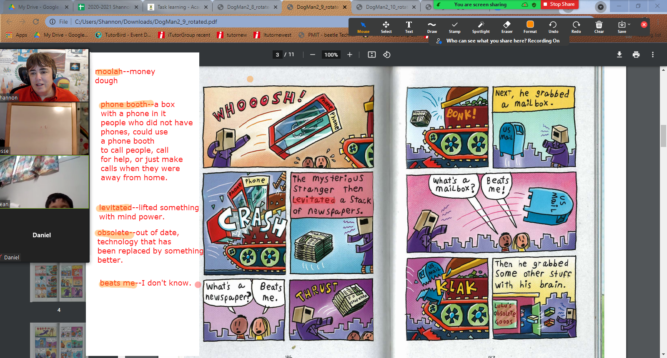Select page 4 thumbnail in sidebar
Image resolution: width=667 pixels, height=358 pixels.
click(59, 283)
